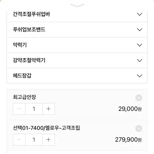
Task: Open the 악력기 option chevron
Action: tap(140, 45)
